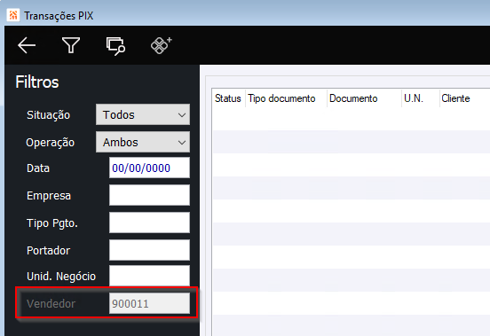Image resolution: width=490 pixels, height=336 pixels.
Task: Click the Tipo Pgto. input field
Action: click(149, 223)
